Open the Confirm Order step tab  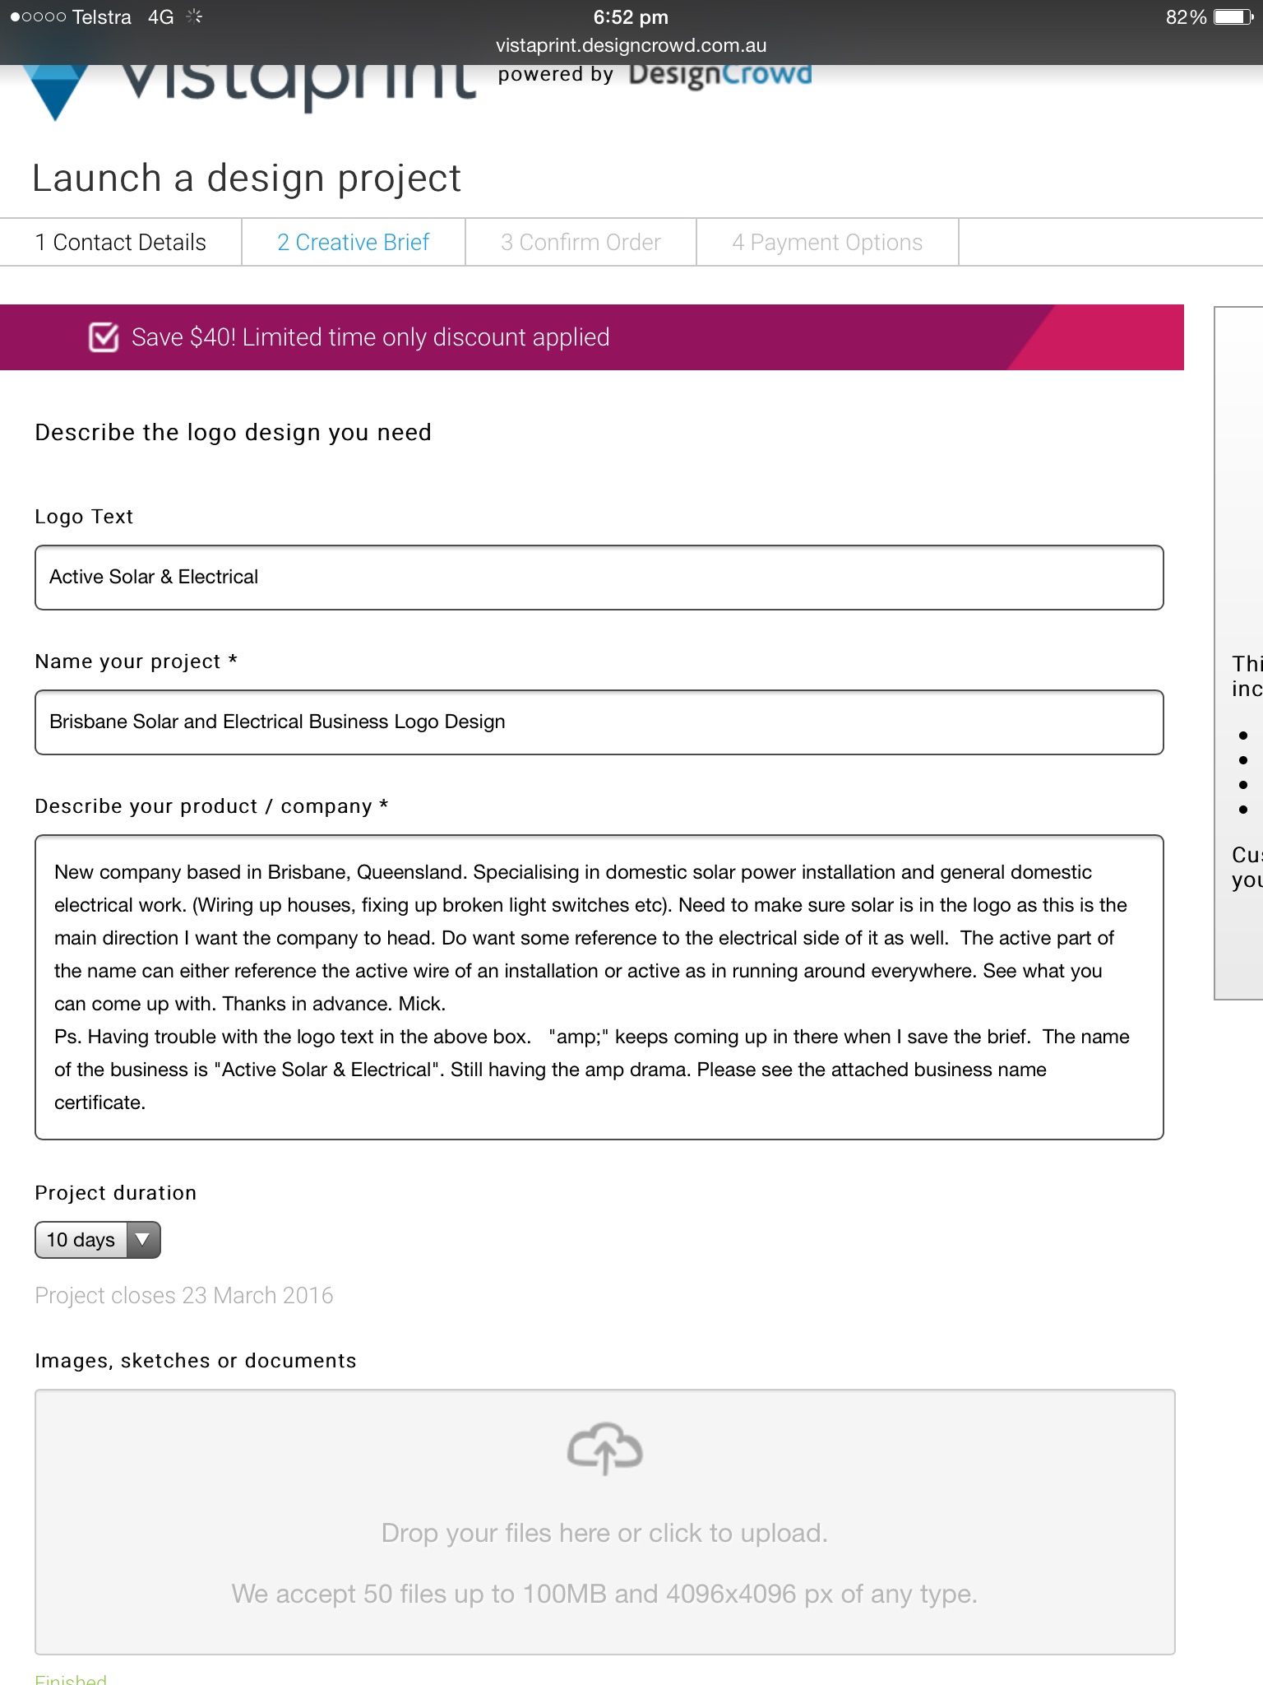point(581,243)
